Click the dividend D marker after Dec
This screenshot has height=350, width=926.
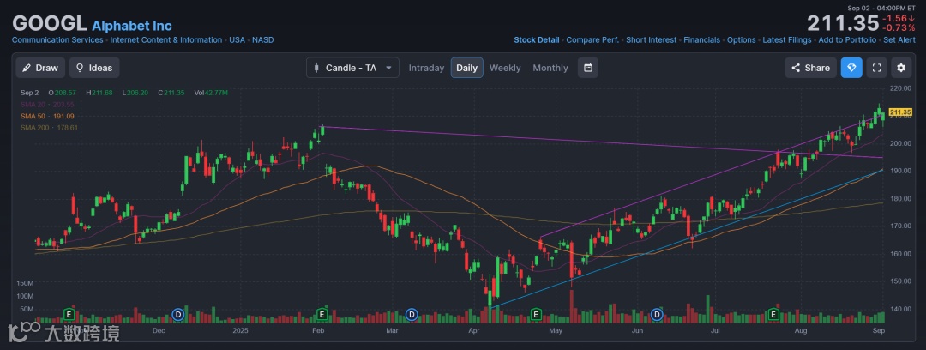coord(178,314)
